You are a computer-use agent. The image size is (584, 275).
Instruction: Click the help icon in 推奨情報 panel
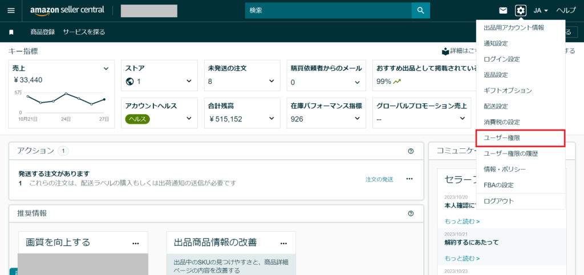(411, 213)
